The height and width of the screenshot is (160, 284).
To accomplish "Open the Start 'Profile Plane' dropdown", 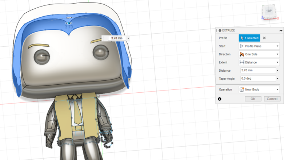I will (x=259, y=46).
